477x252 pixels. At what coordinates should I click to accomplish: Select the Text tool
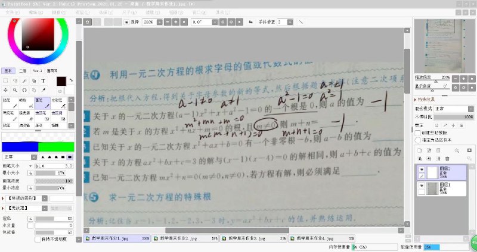[x=43, y=80]
